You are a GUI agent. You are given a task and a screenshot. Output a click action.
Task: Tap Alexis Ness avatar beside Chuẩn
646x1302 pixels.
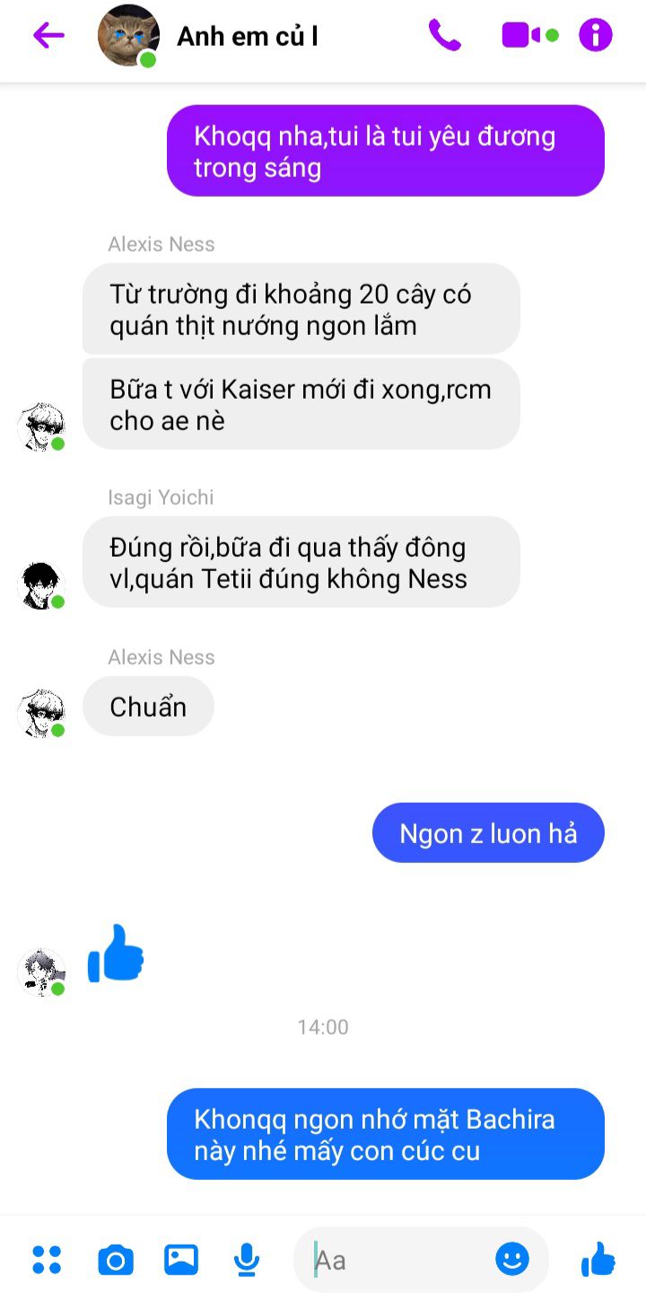pyautogui.click(x=41, y=714)
